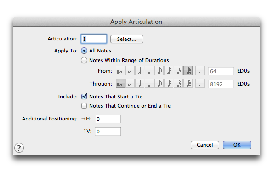Pick 16th note in From row
The height and width of the screenshot is (172, 273).
pyautogui.click(x=169, y=70)
